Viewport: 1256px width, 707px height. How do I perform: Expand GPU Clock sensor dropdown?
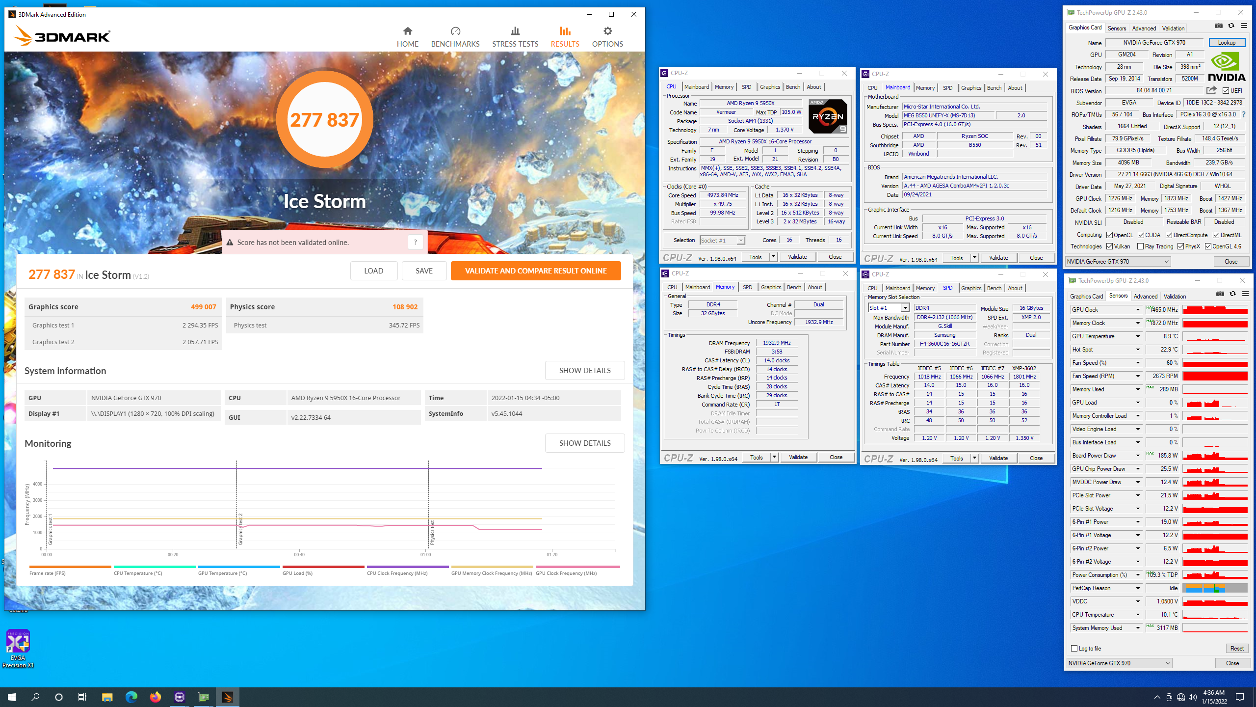(1138, 310)
